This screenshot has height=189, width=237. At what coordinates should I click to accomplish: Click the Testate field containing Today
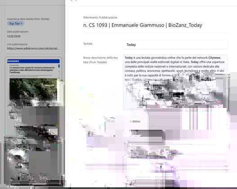[175, 45]
